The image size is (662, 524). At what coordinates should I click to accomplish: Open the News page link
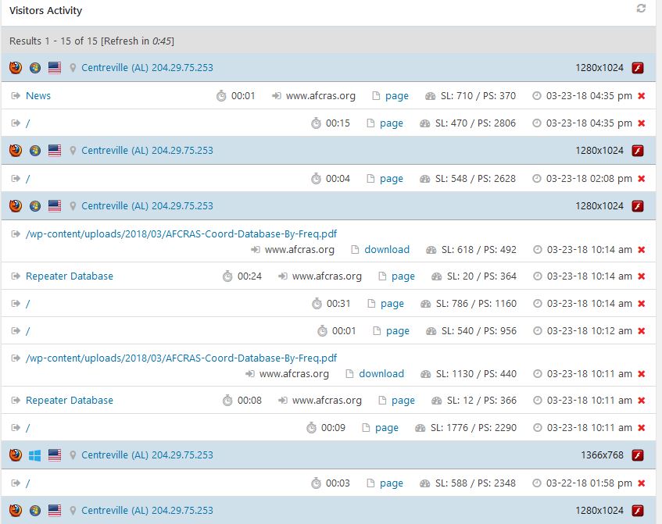coord(38,96)
